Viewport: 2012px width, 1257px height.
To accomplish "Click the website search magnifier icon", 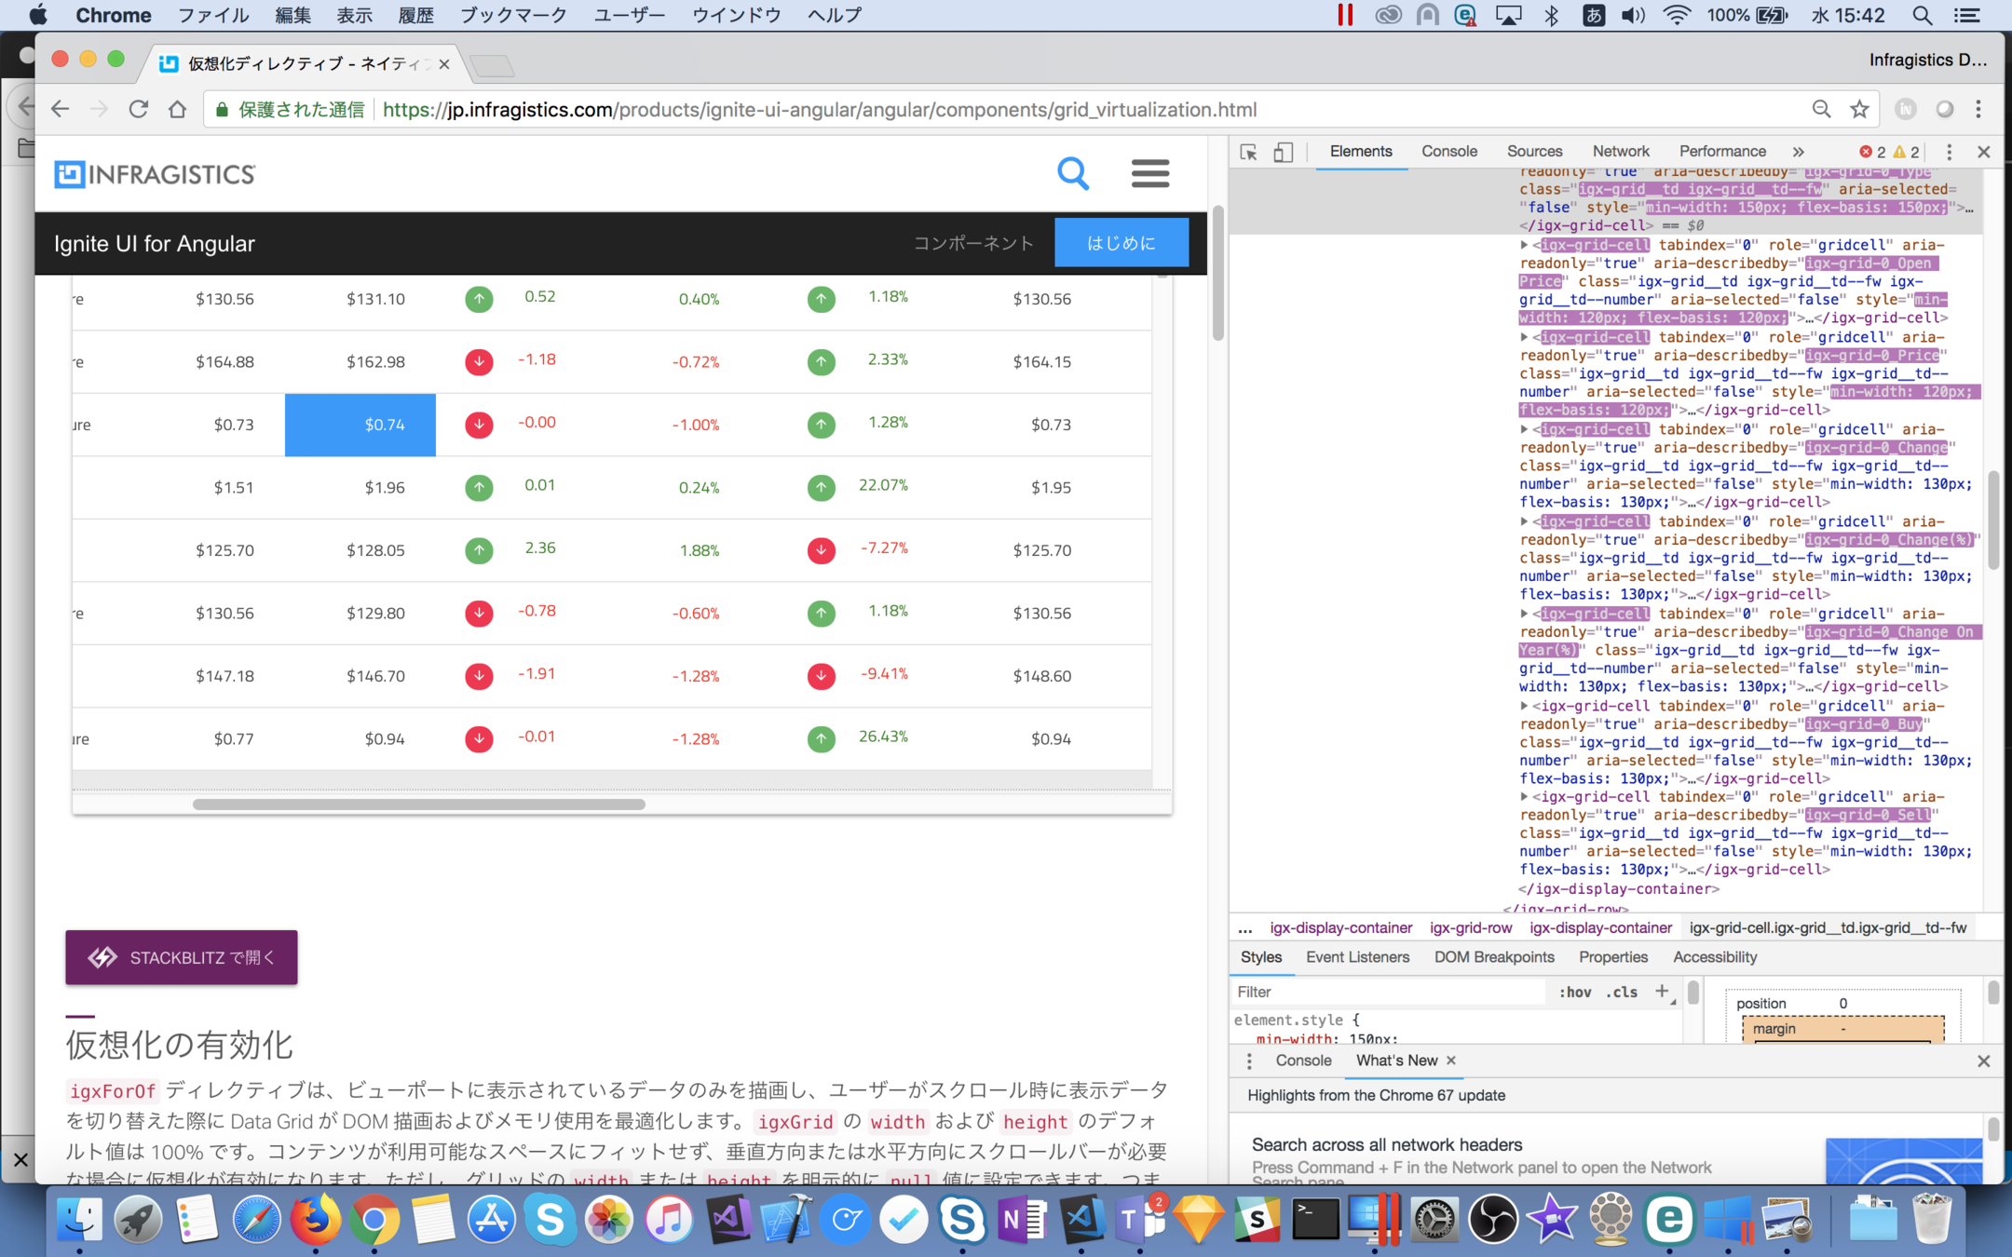I will 1073,173.
